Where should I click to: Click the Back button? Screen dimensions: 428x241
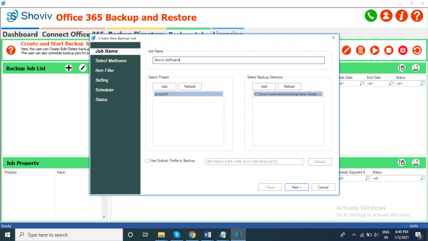270,187
